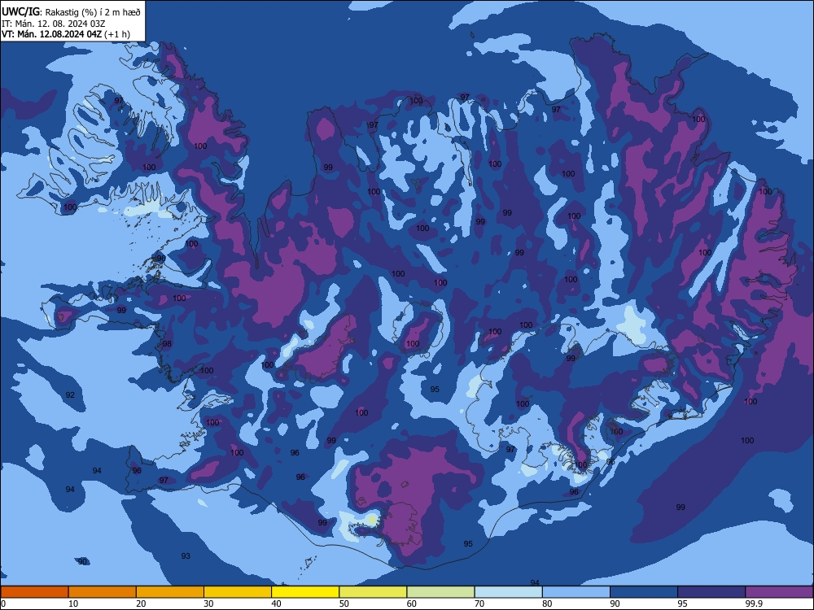Click the '0' label on the legend scale
Screen dimensions: 814x610
[x=2, y=603]
